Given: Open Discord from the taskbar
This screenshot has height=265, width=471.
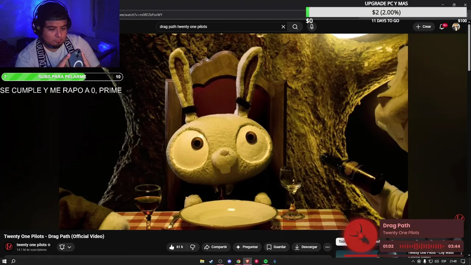Looking at the screenshot, I should 229,261.
